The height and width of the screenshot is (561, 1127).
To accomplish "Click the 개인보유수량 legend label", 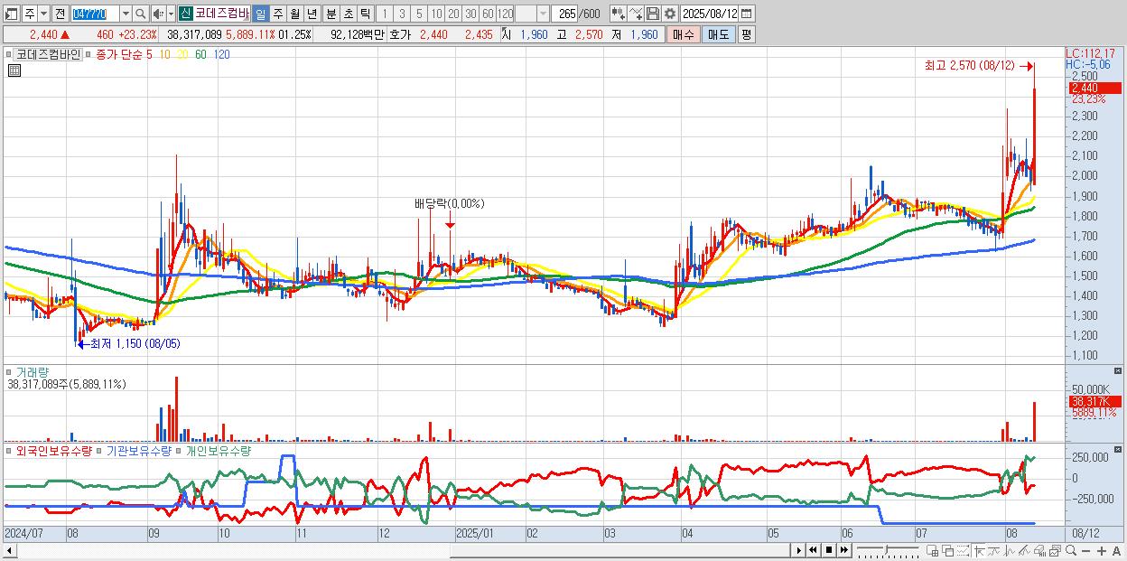I will point(218,450).
